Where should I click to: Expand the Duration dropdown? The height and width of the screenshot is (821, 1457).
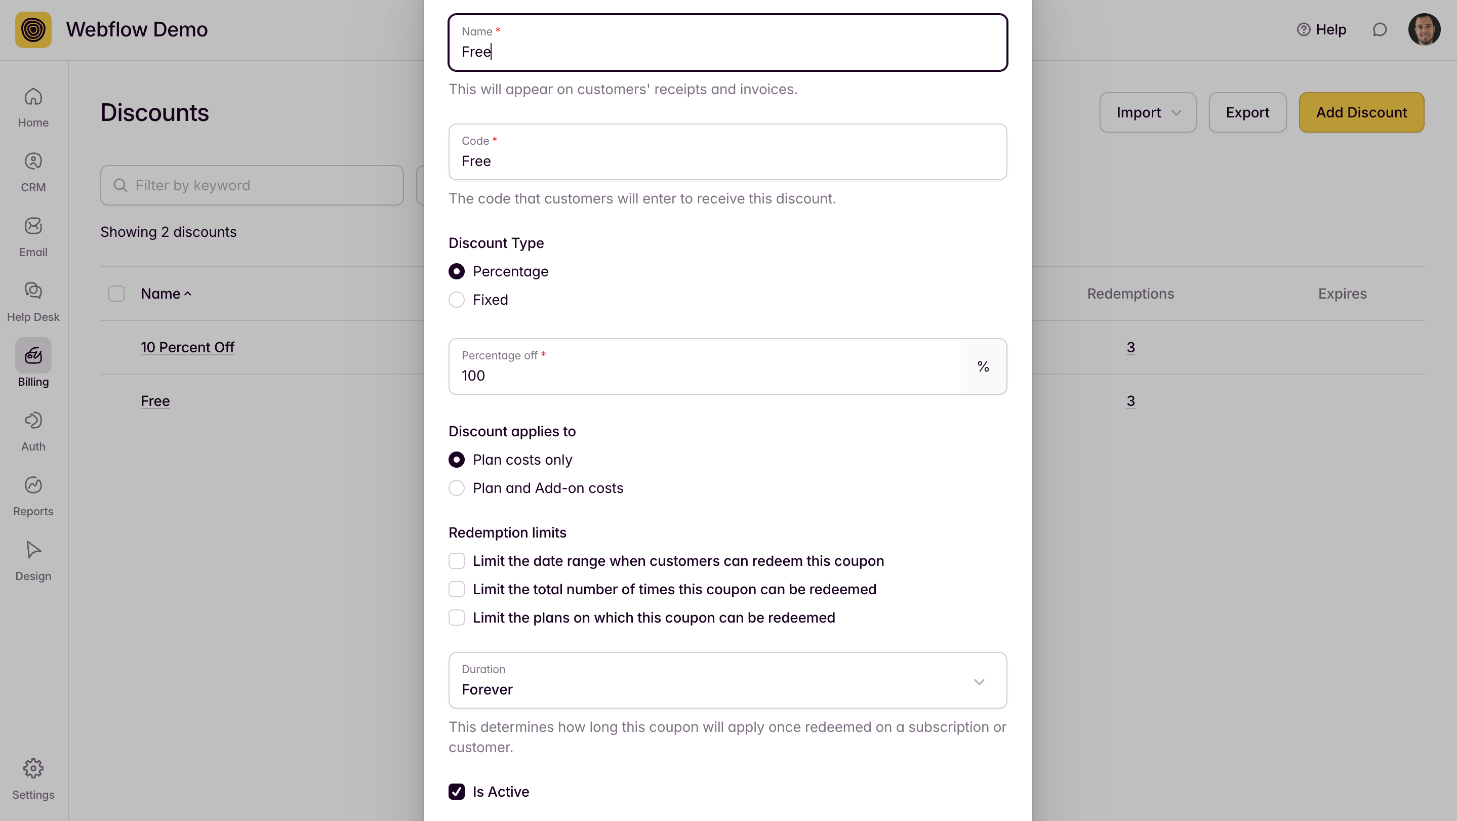click(727, 680)
